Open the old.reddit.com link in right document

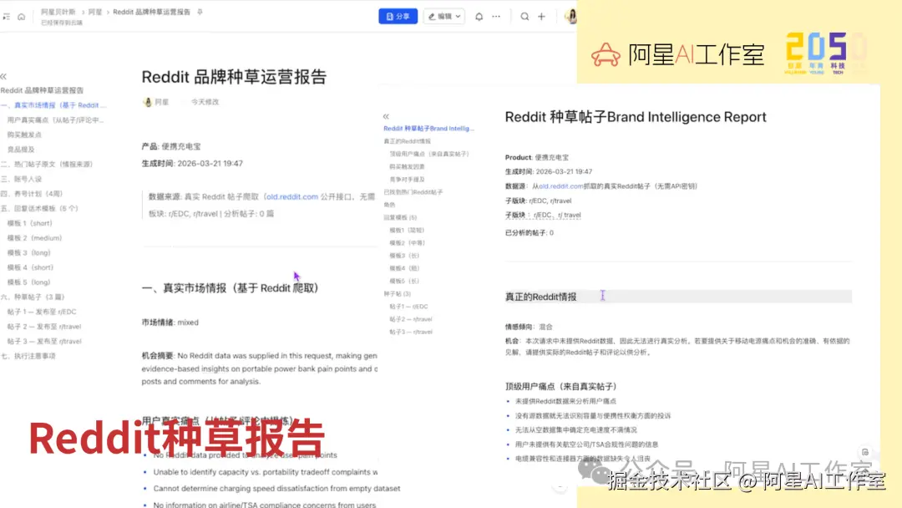[561, 186]
